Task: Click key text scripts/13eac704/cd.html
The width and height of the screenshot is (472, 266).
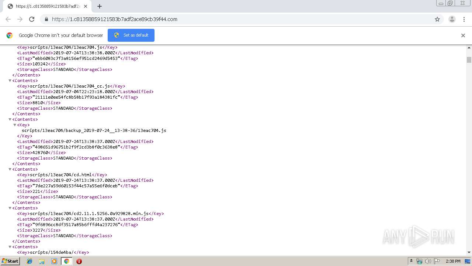Action: pyautogui.click(x=61, y=175)
